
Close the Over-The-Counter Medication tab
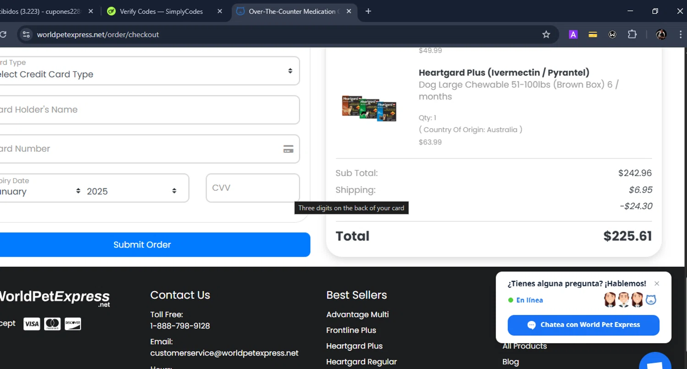click(x=349, y=11)
